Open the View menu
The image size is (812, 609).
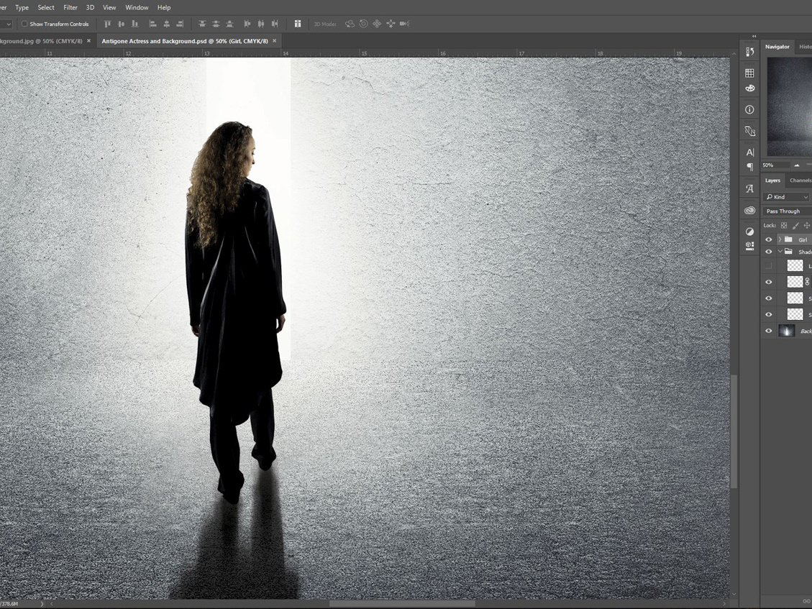[109, 7]
